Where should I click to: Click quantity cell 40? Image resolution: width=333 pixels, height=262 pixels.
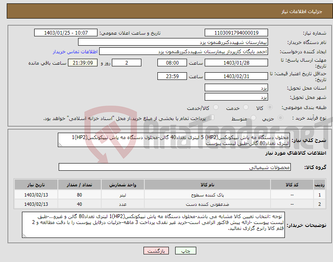[x=79, y=204]
